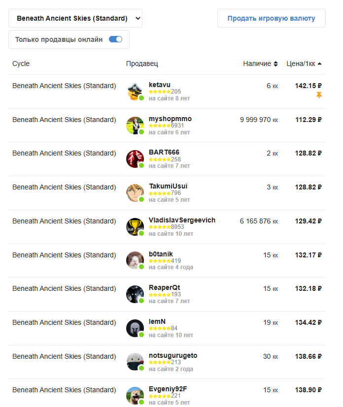Click b0tanik's cat avatar
This screenshot has height=407, width=343.
click(135, 261)
